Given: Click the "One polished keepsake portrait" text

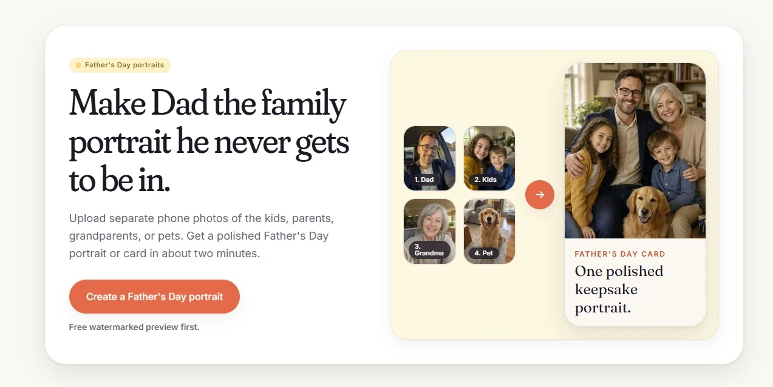Looking at the screenshot, I should coord(619,289).
